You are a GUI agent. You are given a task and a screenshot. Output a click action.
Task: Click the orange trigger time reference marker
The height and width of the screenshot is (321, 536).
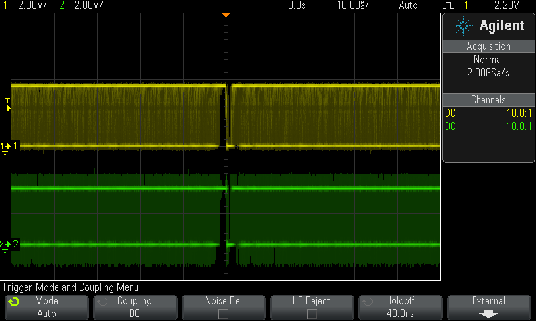[x=226, y=14]
